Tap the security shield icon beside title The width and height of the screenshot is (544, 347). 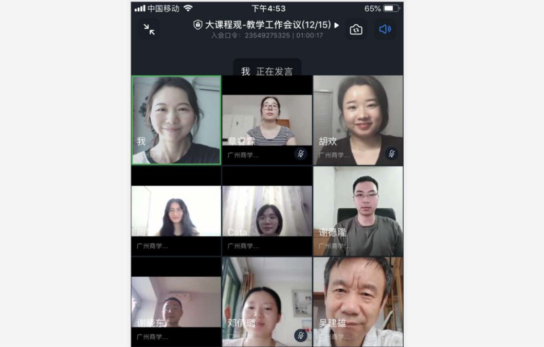197,25
